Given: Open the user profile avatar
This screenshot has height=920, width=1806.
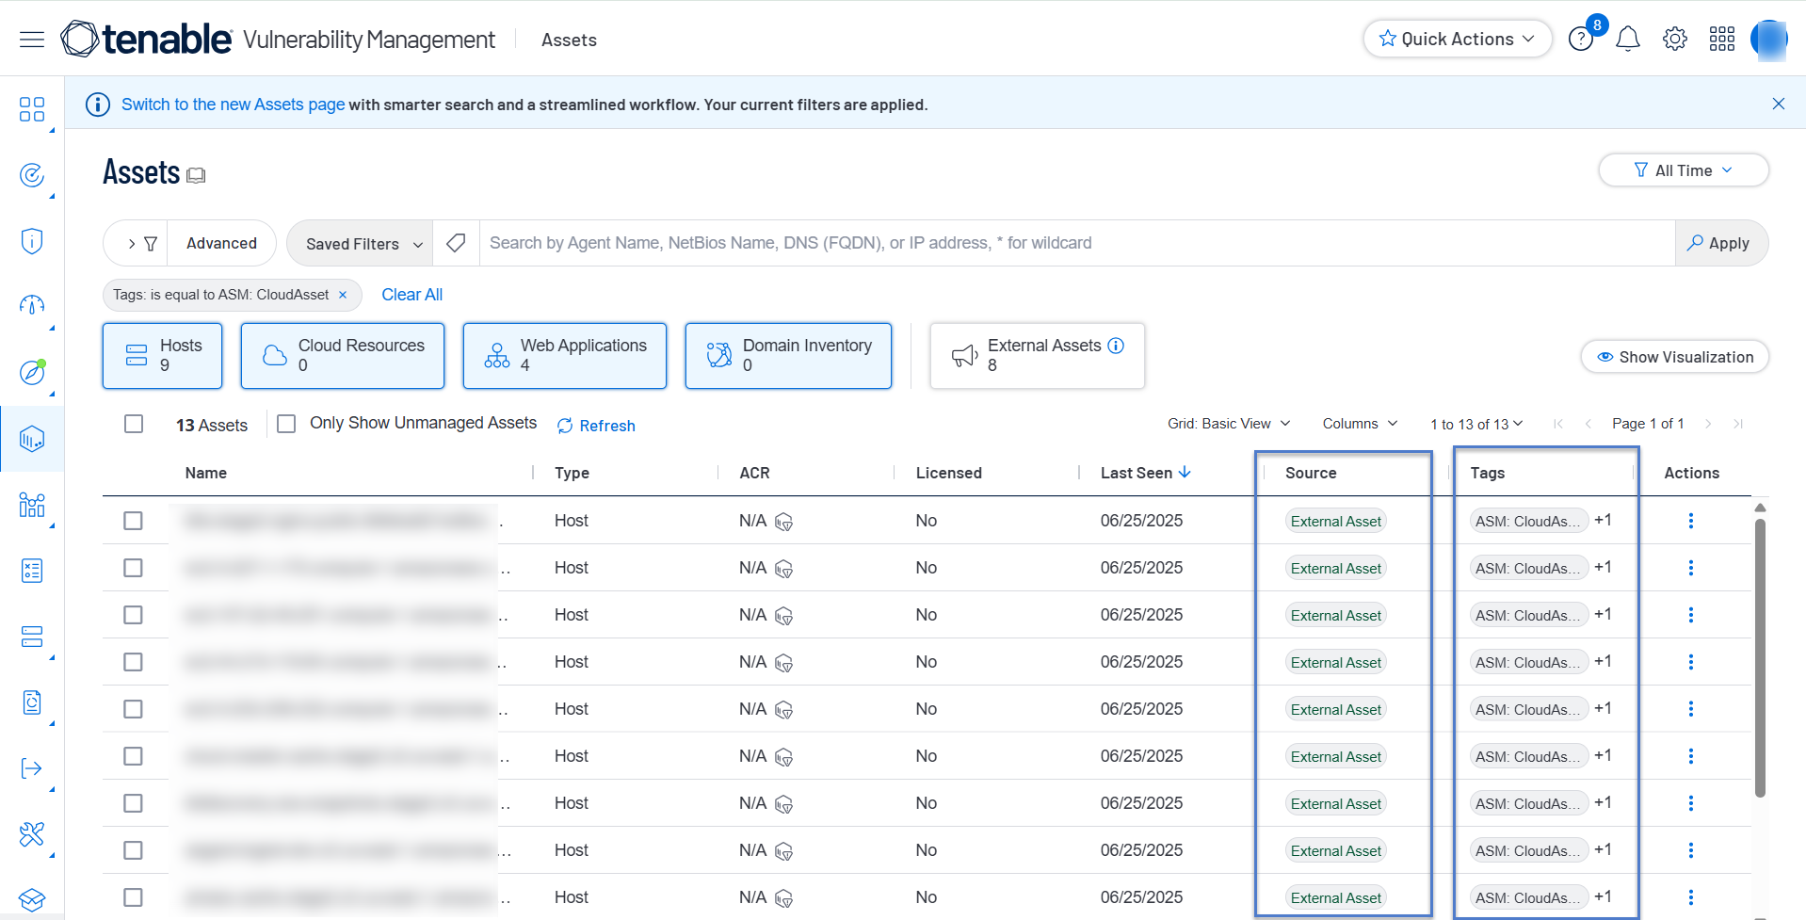Looking at the screenshot, I should 1768,40.
